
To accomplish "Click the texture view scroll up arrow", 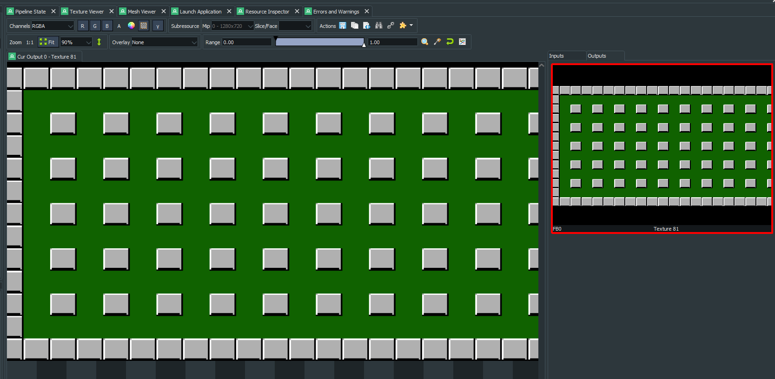I will [542, 66].
